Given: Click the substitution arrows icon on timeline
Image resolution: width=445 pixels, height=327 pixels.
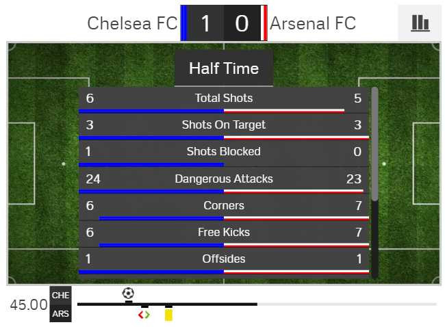Looking at the screenshot, I should click(144, 315).
